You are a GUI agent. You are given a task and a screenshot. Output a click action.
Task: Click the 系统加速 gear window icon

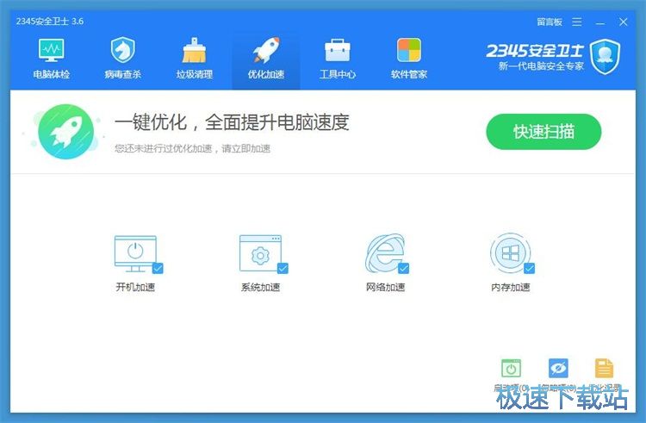tap(260, 253)
